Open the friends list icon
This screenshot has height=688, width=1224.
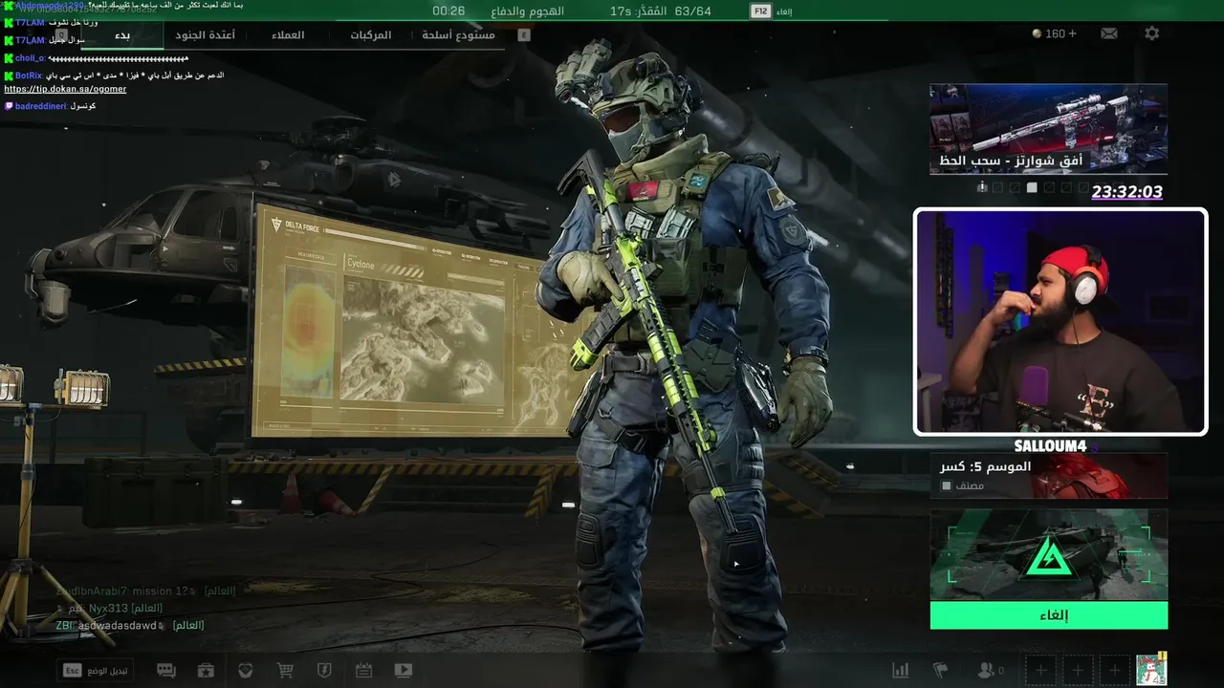pos(990,671)
